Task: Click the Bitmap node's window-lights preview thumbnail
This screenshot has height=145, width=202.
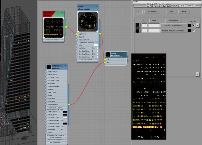Action: click(54, 28)
